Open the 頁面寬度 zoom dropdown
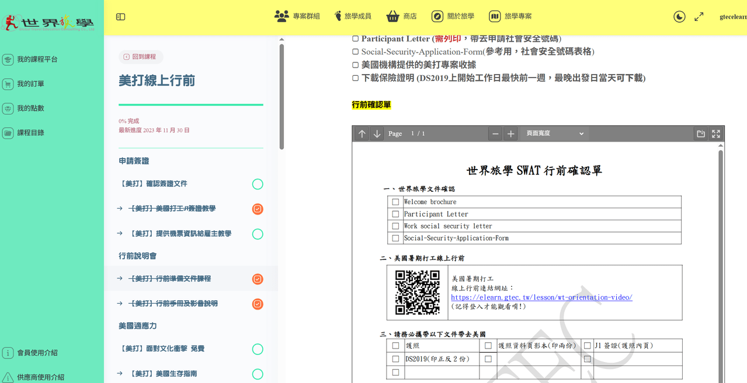Viewport: 747px width, 383px height. coord(554,133)
